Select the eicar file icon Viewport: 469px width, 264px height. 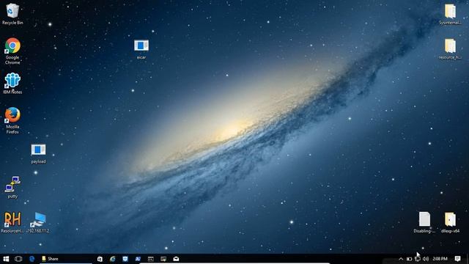pyautogui.click(x=141, y=49)
